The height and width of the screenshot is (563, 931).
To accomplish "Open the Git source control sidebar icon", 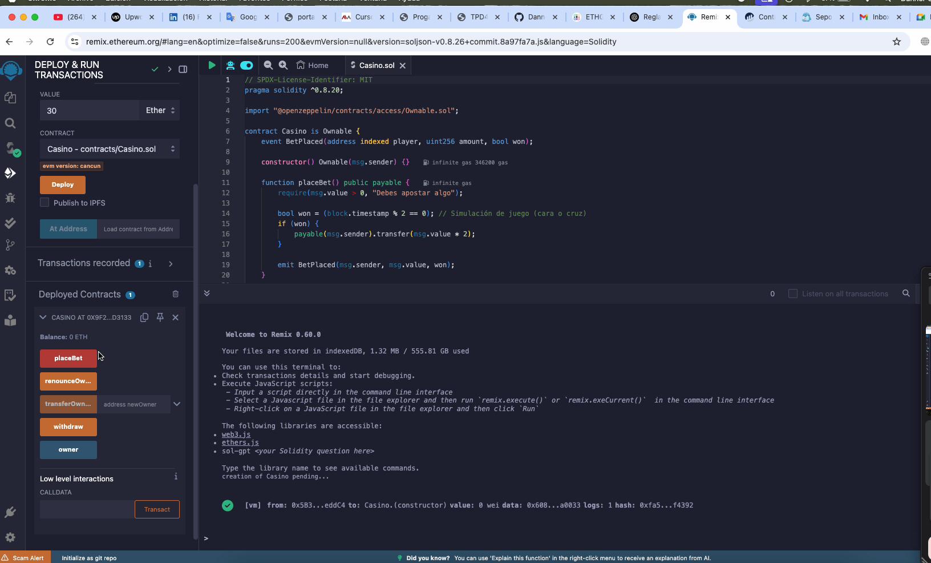I will (x=10, y=245).
